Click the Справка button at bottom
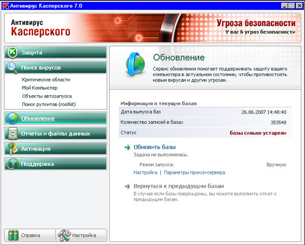Image resolution: width=305 pixels, height=245 pixels. pos(30,235)
